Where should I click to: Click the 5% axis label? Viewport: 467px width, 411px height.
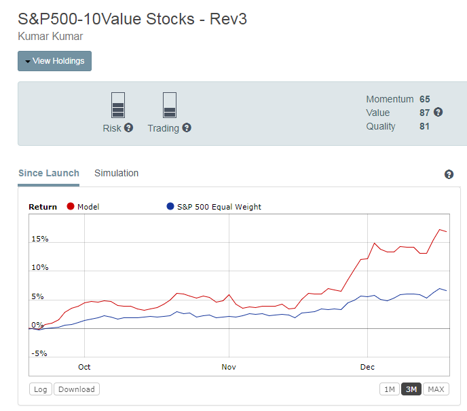[x=37, y=296]
